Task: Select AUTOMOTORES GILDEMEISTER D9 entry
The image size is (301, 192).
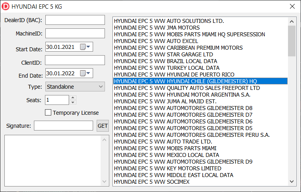Action: (x=200, y=162)
